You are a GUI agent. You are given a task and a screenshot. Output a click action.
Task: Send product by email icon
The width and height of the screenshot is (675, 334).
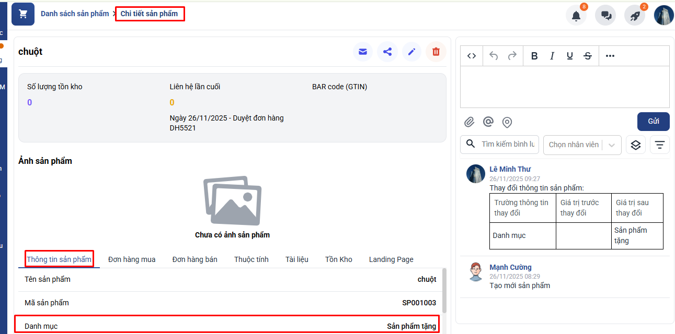coord(363,52)
